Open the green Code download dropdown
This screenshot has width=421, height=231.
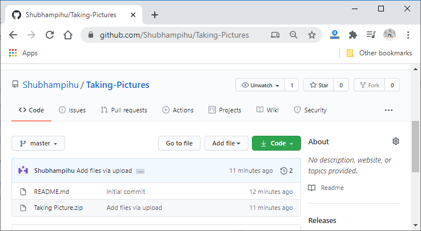pos(276,143)
